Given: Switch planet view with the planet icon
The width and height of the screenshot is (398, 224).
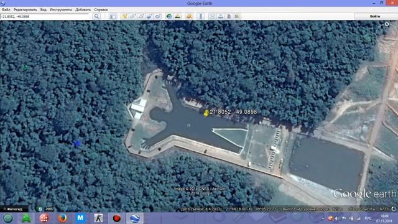Looking at the screenshot, I should click(x=189, y=17).
